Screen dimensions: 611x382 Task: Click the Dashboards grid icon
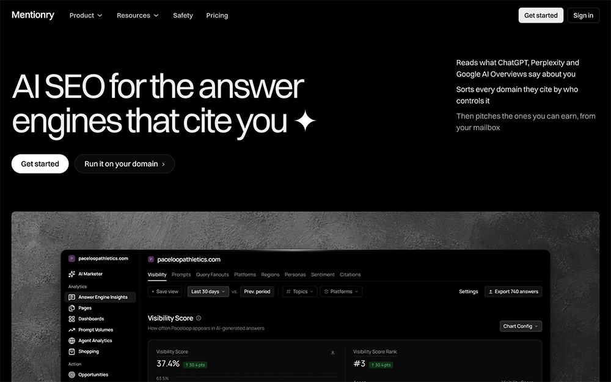71,319
